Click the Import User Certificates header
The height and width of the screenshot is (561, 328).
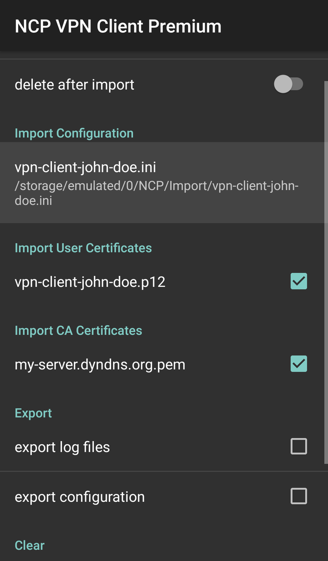(83, 248)
